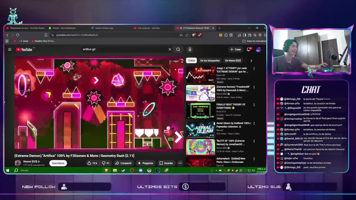Open Discord from the taskbar
The height and width of the screenshot is (200, 356).
pos(141,170)
